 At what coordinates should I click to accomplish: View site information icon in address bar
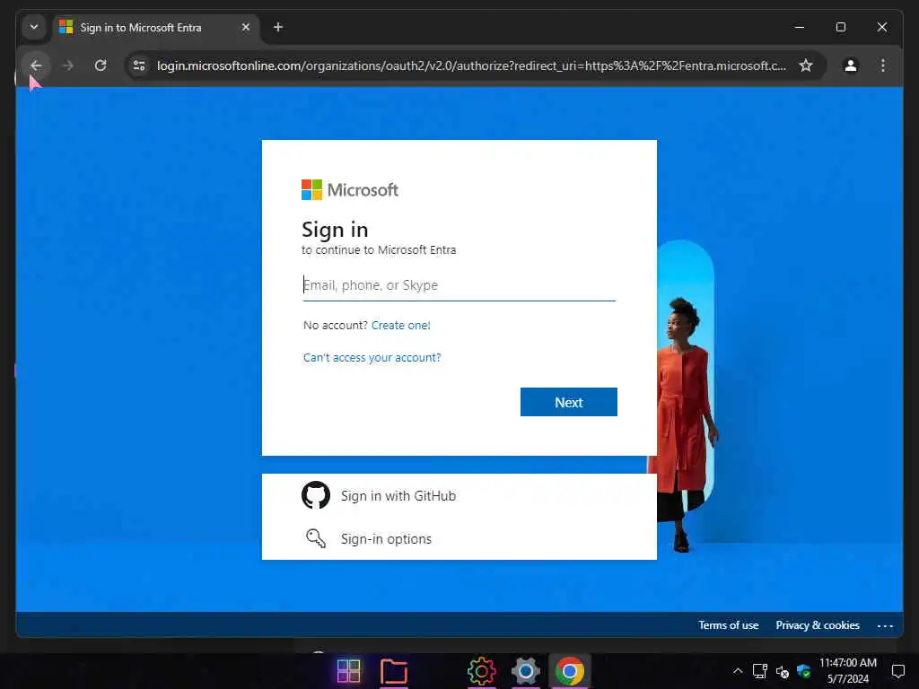(139, 65)
